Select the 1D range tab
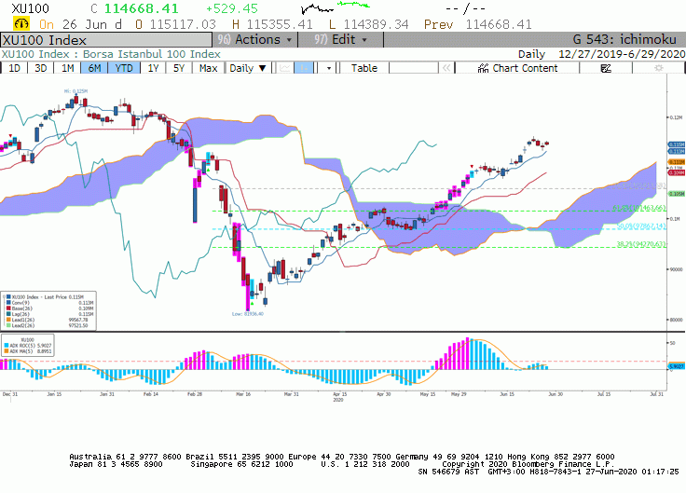Viewport: 686px width, 493px height. 14,68
